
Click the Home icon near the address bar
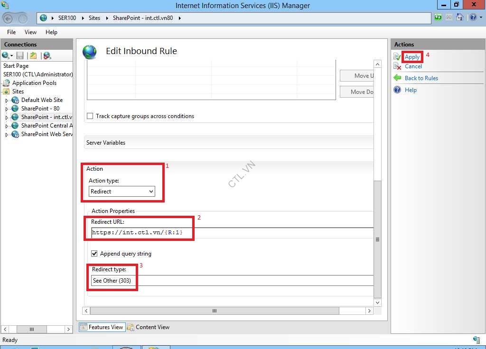click(460, 17)
